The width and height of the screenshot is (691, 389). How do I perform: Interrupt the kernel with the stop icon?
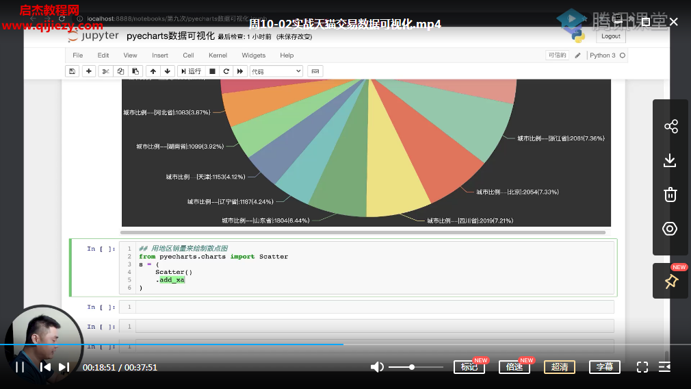212,71
